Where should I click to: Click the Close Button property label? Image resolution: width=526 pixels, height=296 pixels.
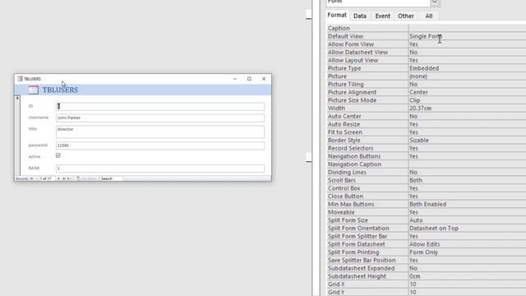(x=345, y=197)
